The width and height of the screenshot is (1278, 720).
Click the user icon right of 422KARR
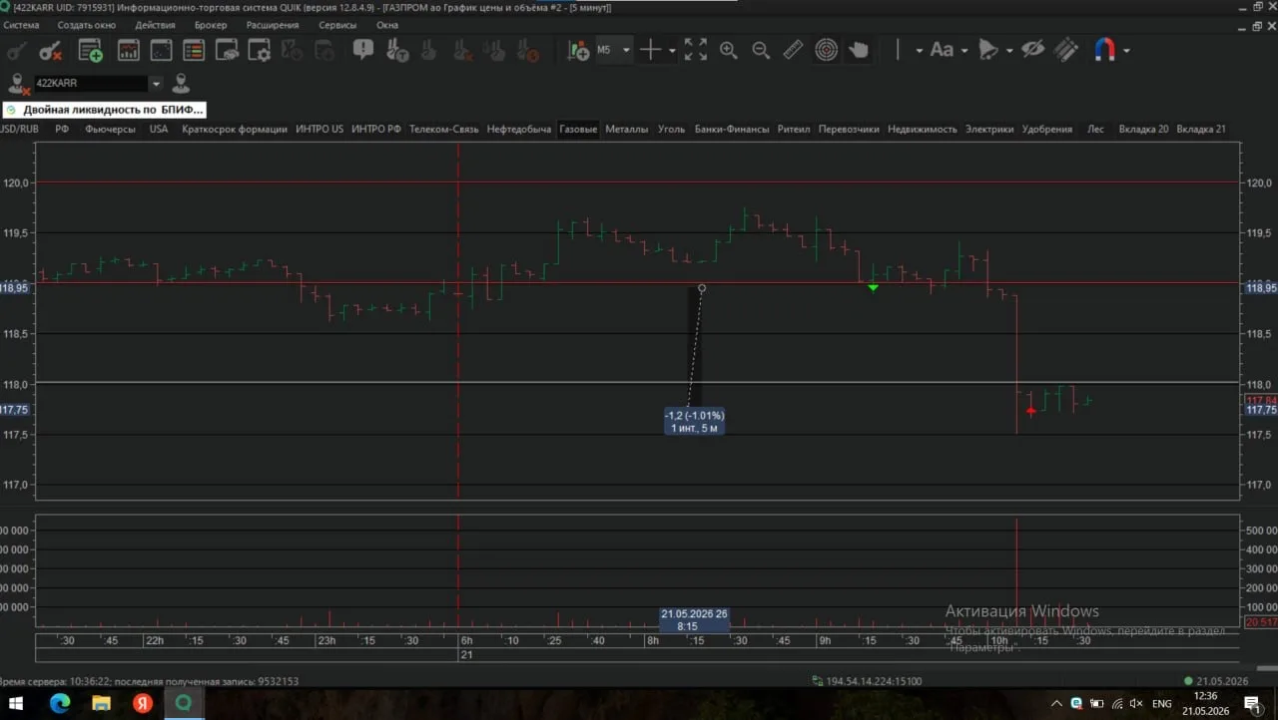click(x=181, y=84)
